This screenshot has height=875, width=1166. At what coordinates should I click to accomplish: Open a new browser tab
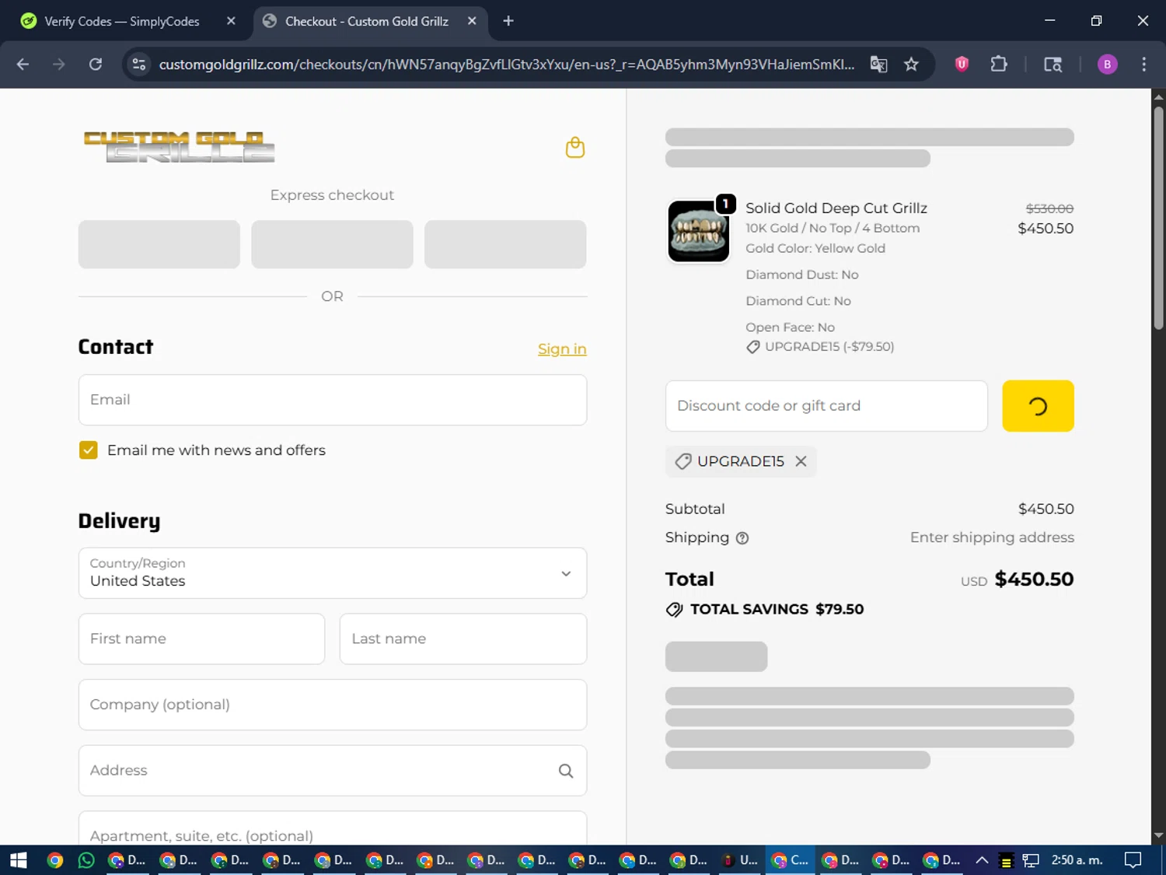pyautogui.click(x=508, y=21)
